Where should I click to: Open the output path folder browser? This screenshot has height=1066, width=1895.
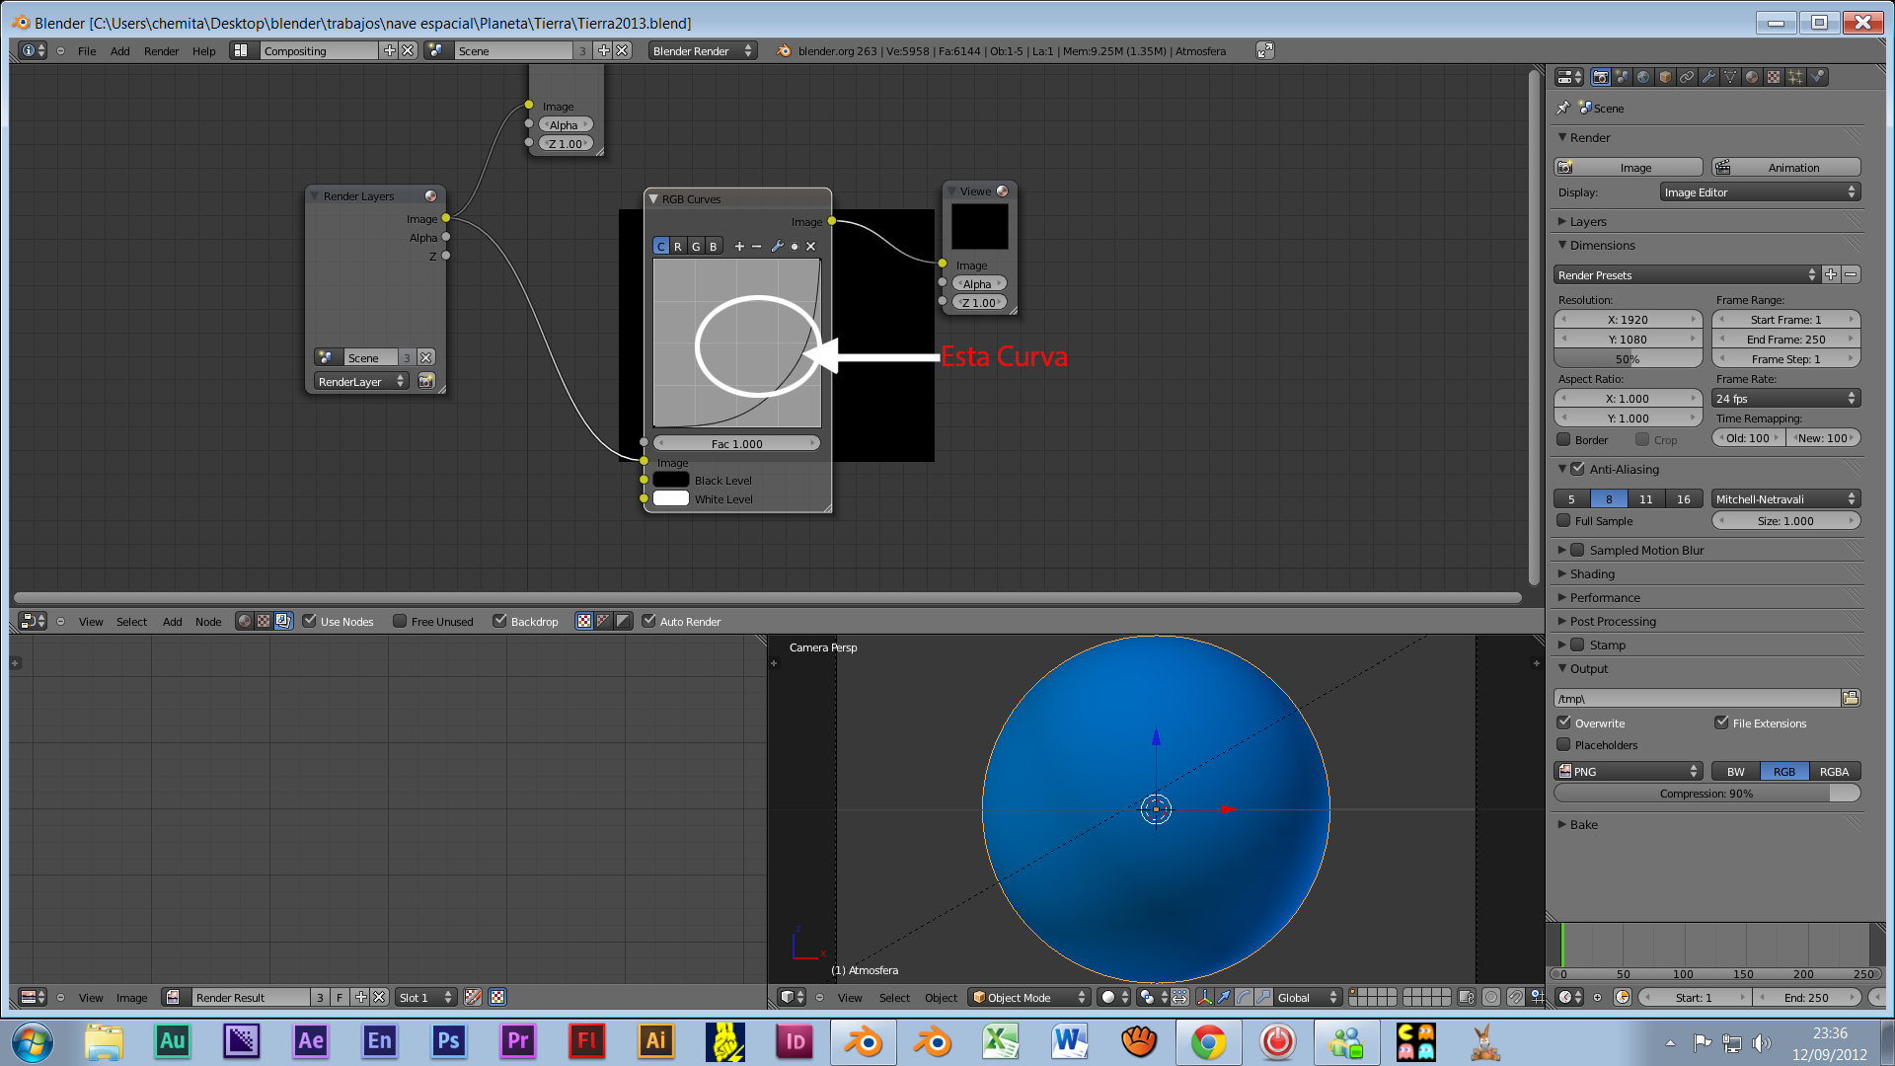(x=1851, y=698)
